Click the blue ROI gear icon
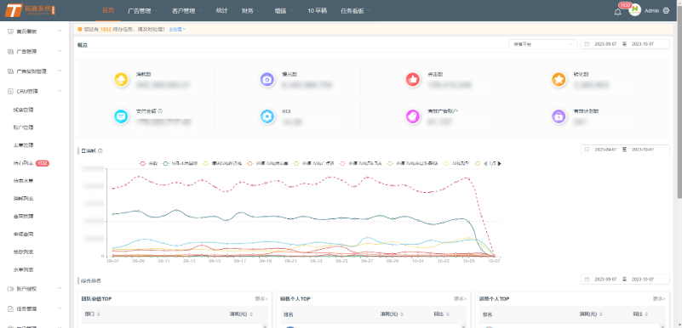The width and height of the screenshot is (682, 328). [x=267, y=116]
